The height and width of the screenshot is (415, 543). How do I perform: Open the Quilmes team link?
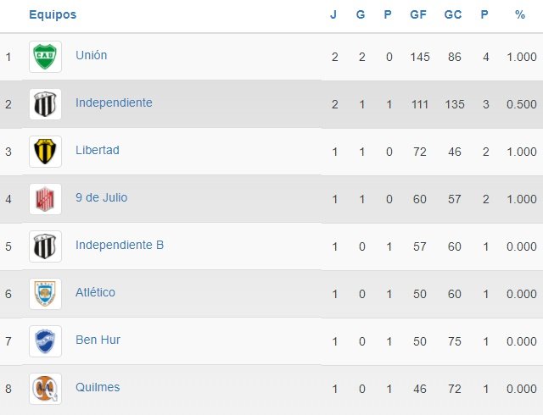[98, 387]
